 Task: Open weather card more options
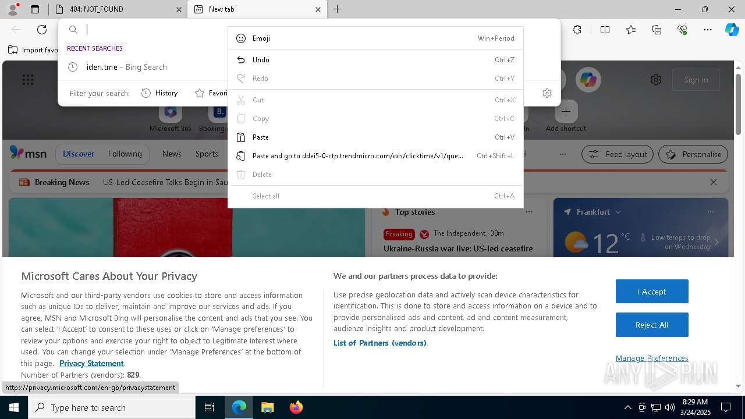point(711,212)
